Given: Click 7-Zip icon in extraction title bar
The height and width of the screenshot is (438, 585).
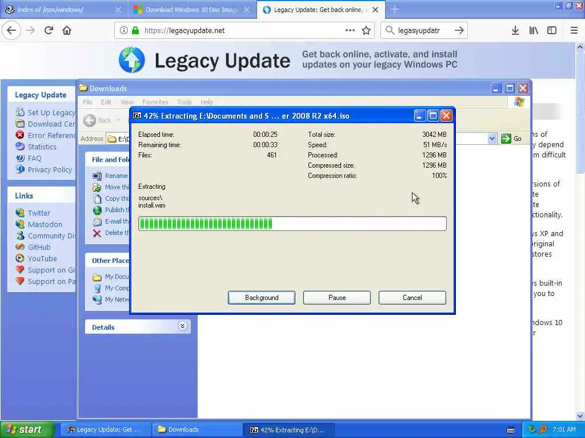Looking at the screenshot, I should pyautogui.click(x=137, y=115).
